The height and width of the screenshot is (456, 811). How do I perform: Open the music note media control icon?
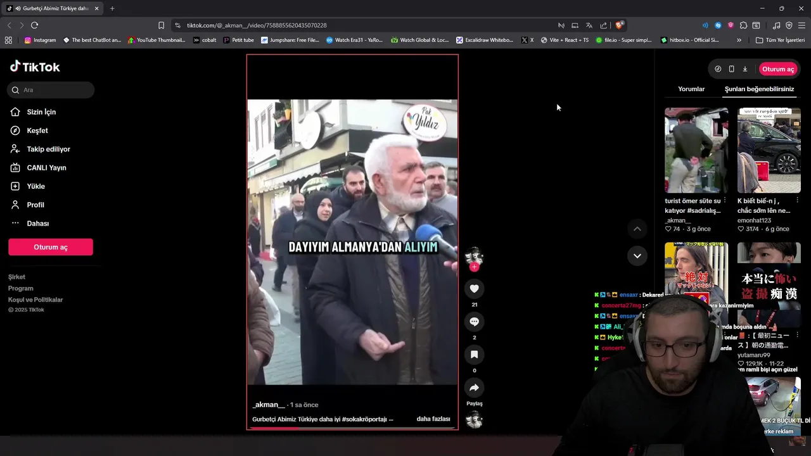pos(777,25)
